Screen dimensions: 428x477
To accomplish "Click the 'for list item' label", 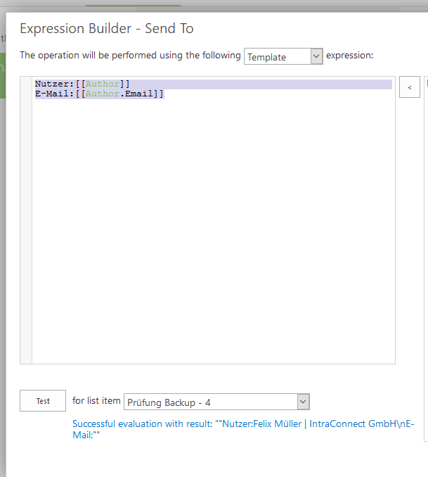I will [96, 401].
